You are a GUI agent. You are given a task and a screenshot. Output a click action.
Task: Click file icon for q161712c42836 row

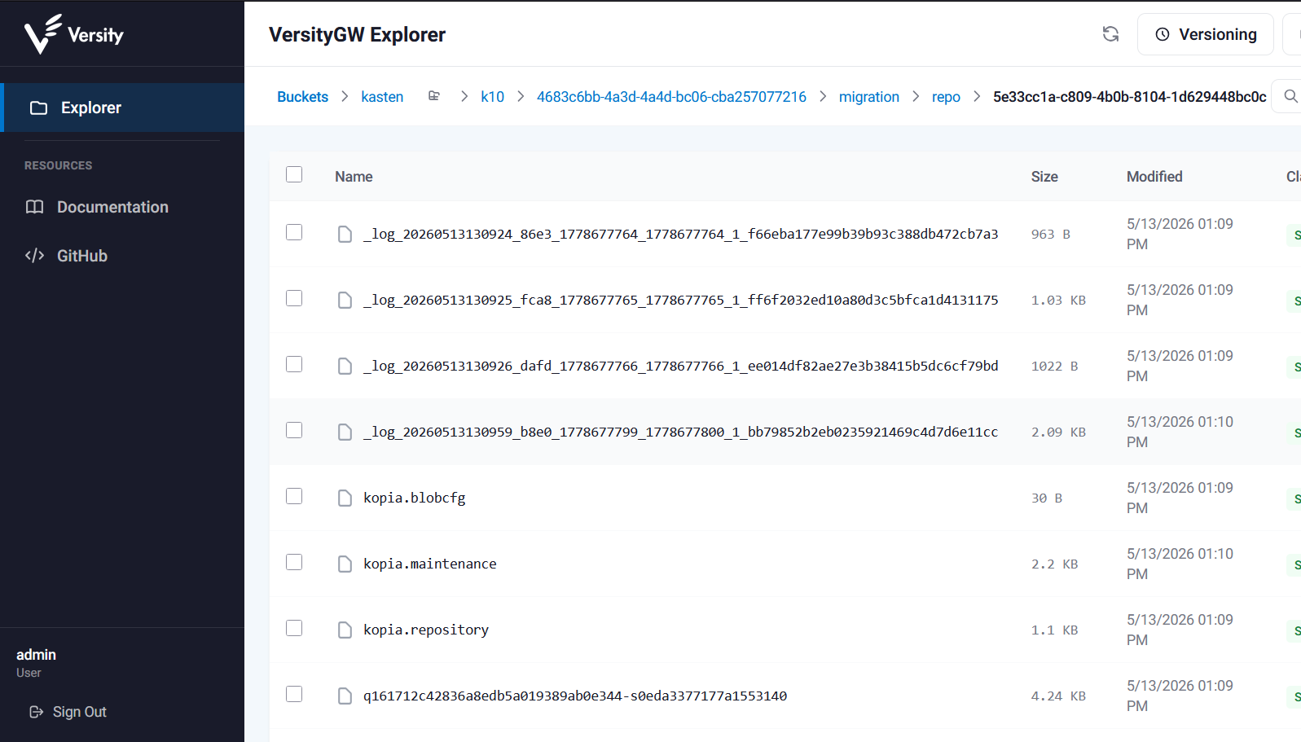point(345,696)
